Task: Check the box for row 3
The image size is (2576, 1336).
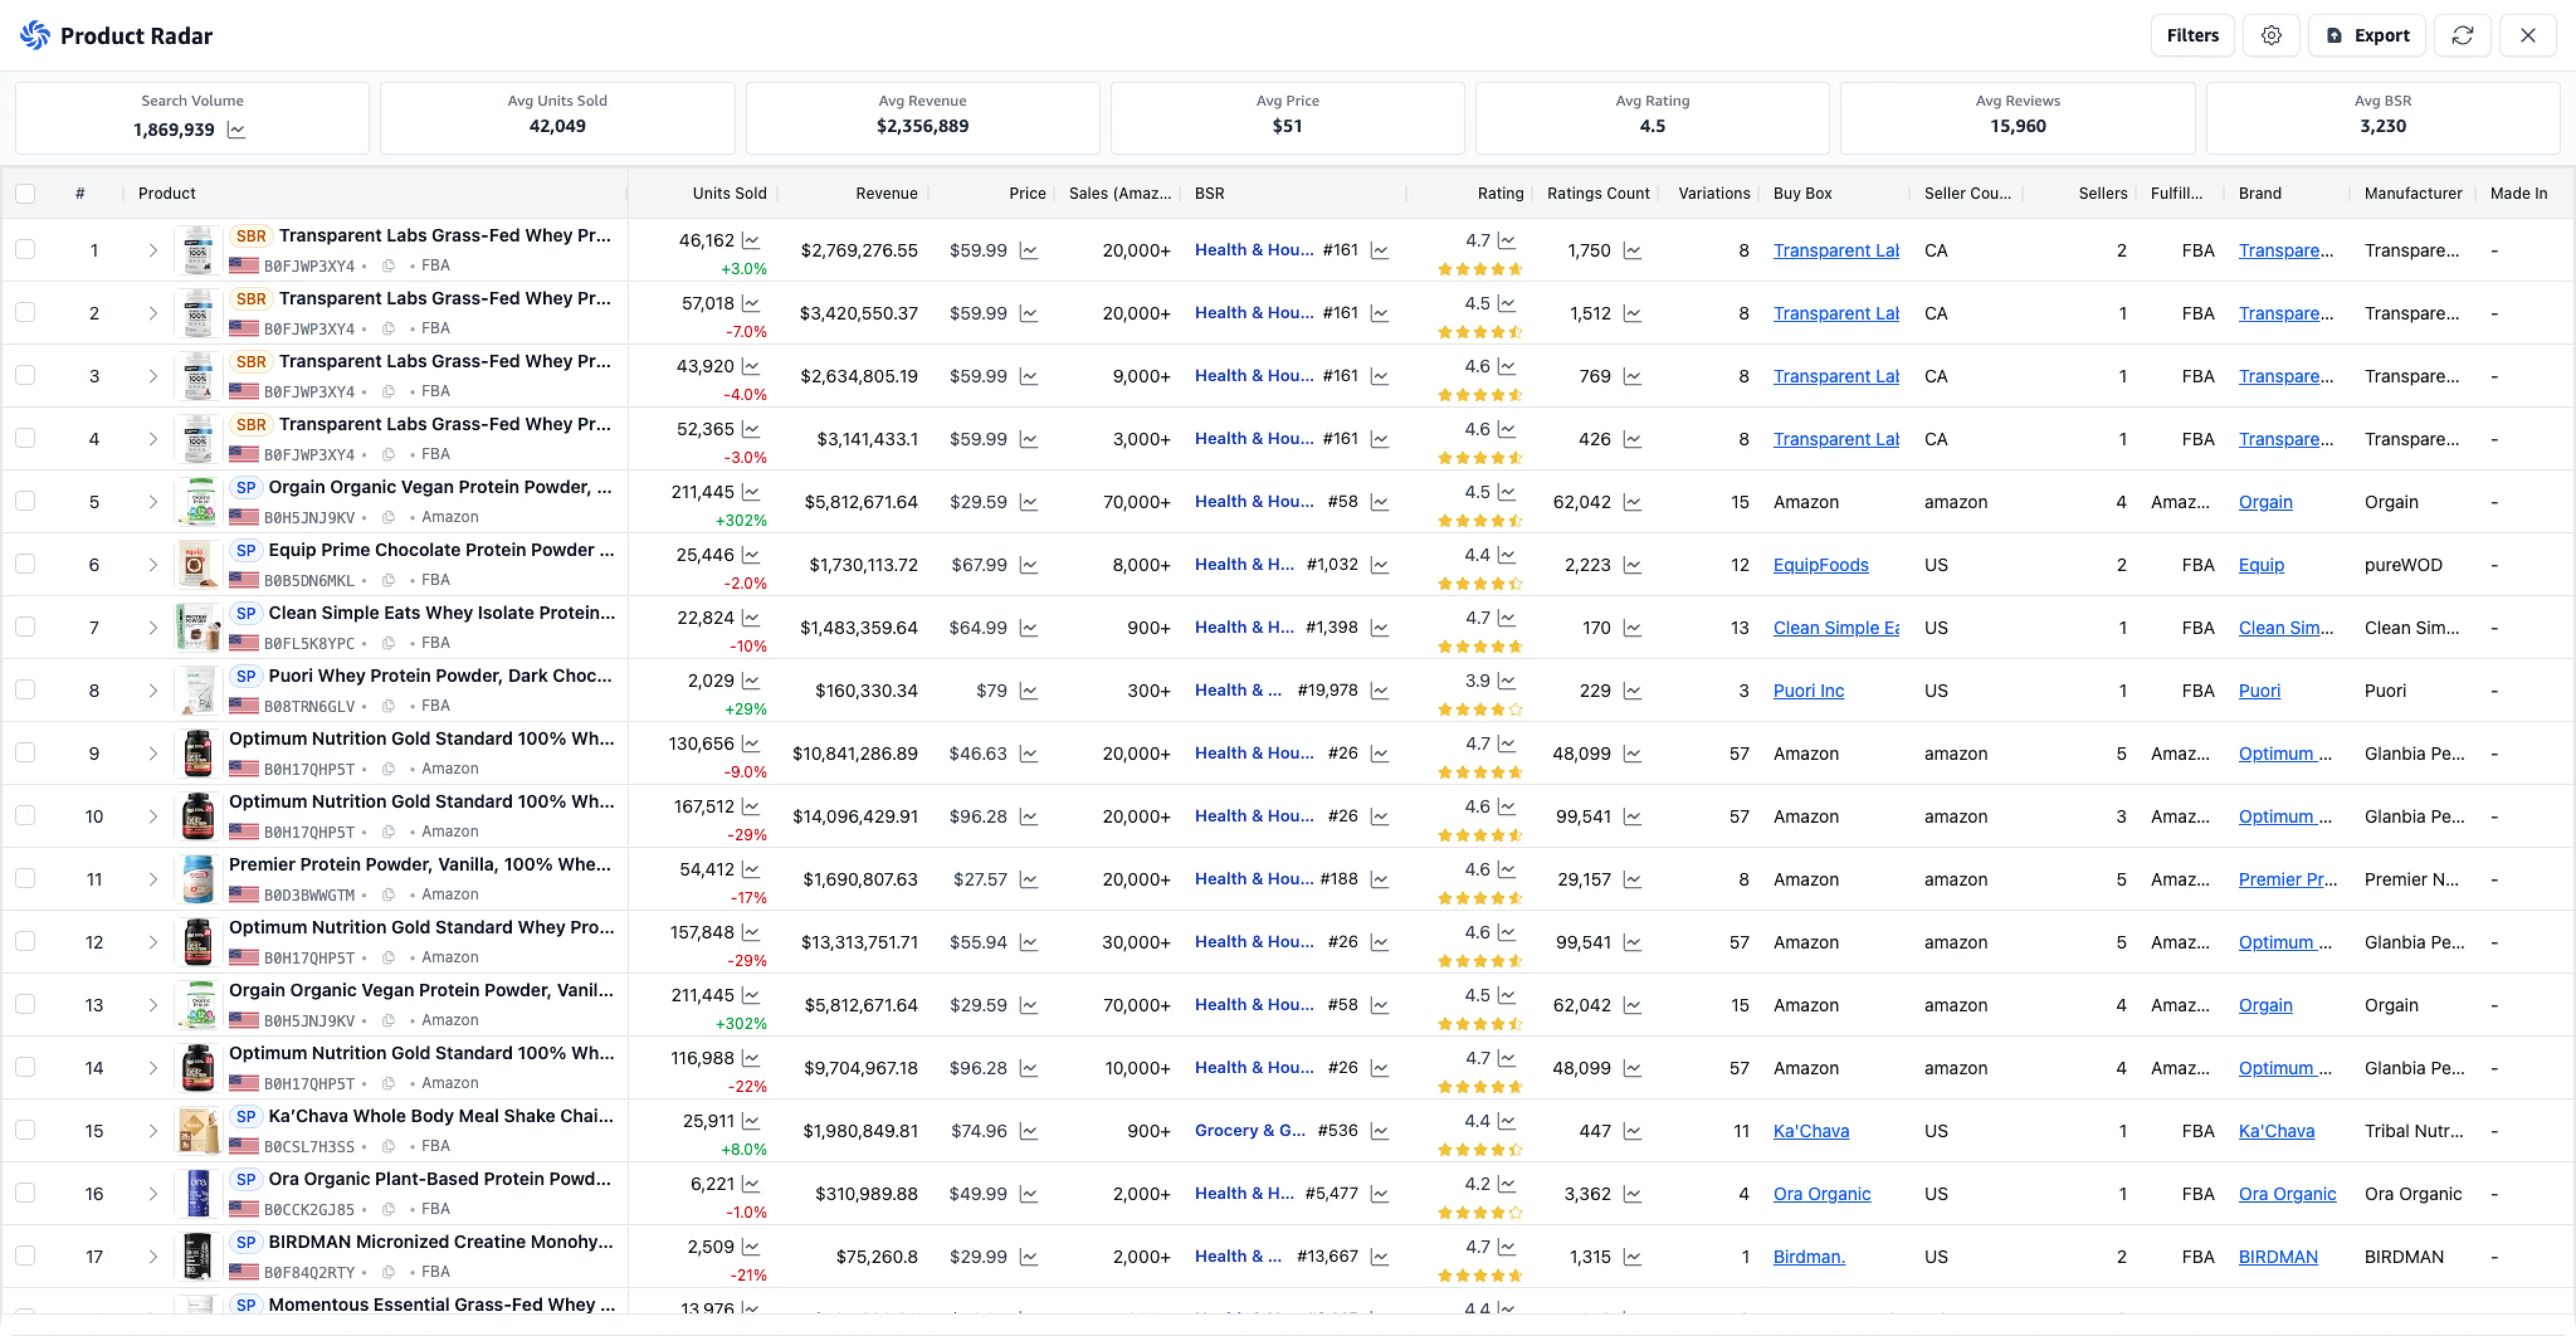Action: pos(25,376)
